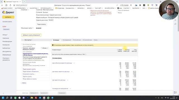Reload the page with refresh icon
The image size is (179, 100).
point(10,5)
